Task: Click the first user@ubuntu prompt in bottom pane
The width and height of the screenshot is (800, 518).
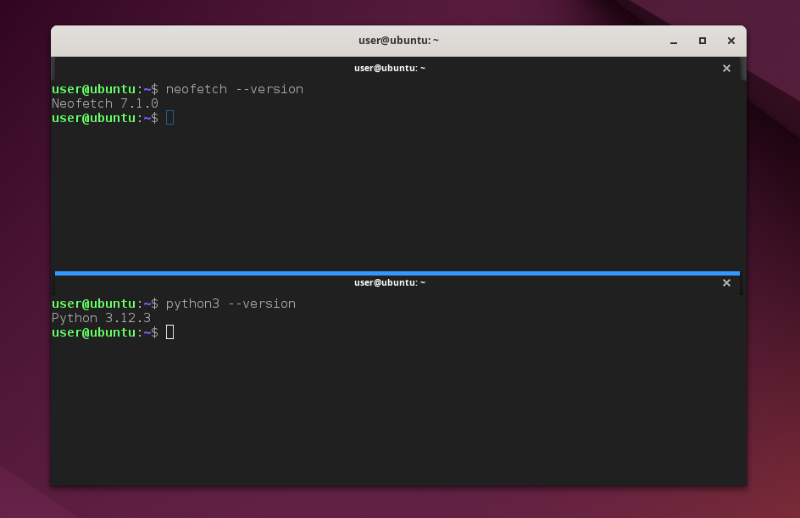Action: (93, 304)
